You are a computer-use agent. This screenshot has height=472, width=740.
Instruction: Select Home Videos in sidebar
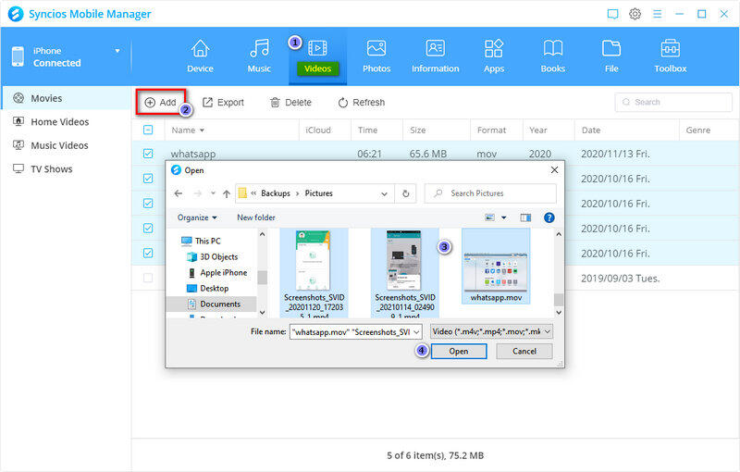coord(59,122)
